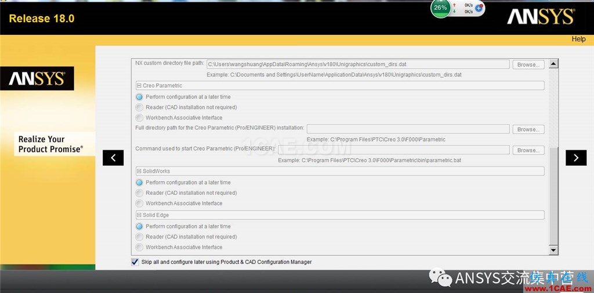Uncheck 'Skip all and configure later' checkbox

tap(135, 262)
